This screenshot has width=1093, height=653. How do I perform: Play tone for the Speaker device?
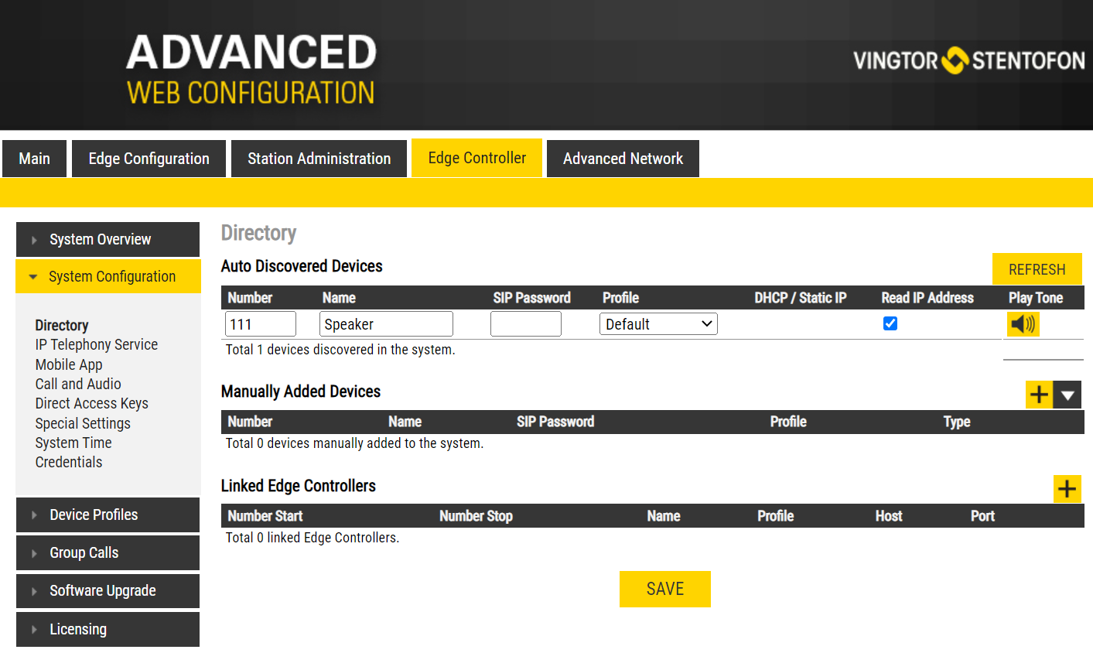(1023, 324)
